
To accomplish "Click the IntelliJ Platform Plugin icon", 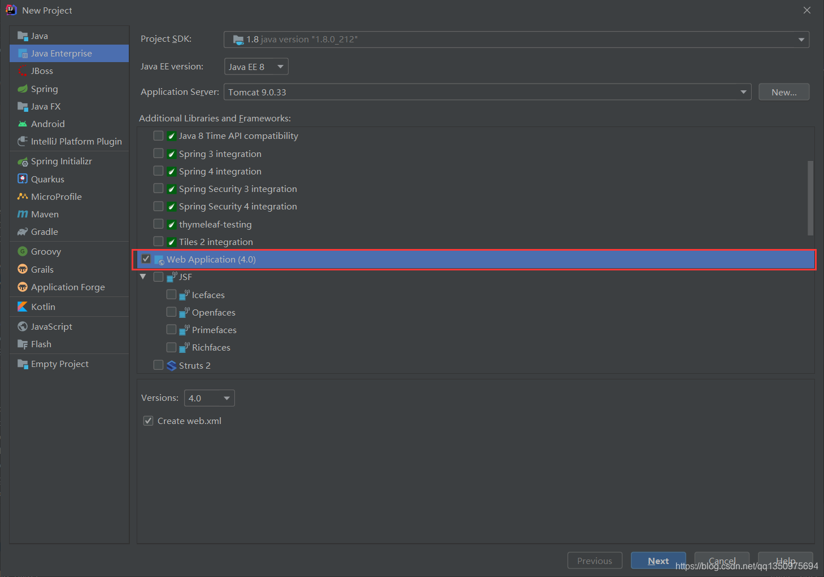I will point(23,141).
